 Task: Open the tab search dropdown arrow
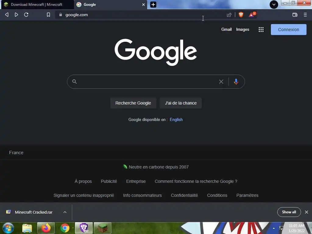274,5
